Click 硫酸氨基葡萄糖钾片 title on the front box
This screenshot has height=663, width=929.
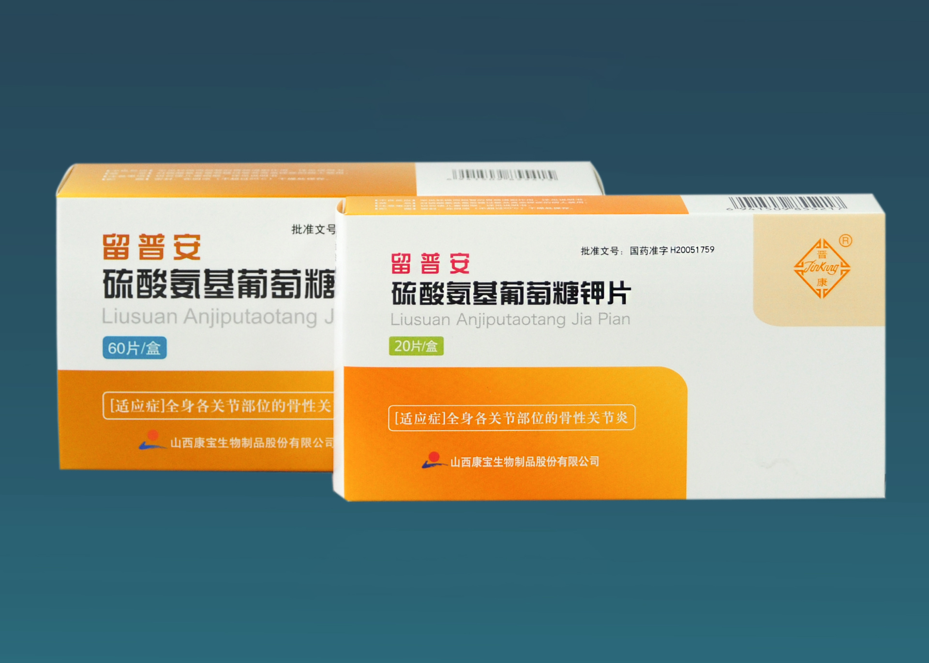pyautogui.click(x=511, y=293)
